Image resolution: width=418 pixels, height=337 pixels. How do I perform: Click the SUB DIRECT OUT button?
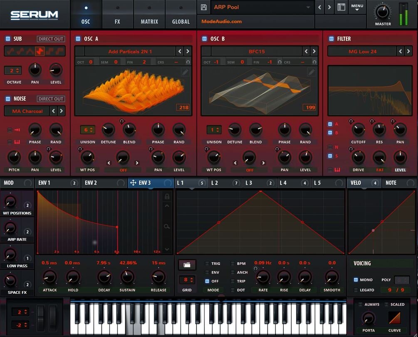[51, 39]
